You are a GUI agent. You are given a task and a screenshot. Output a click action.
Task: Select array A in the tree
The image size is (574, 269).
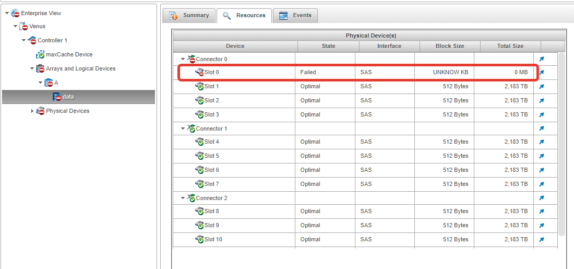point(56,83)
